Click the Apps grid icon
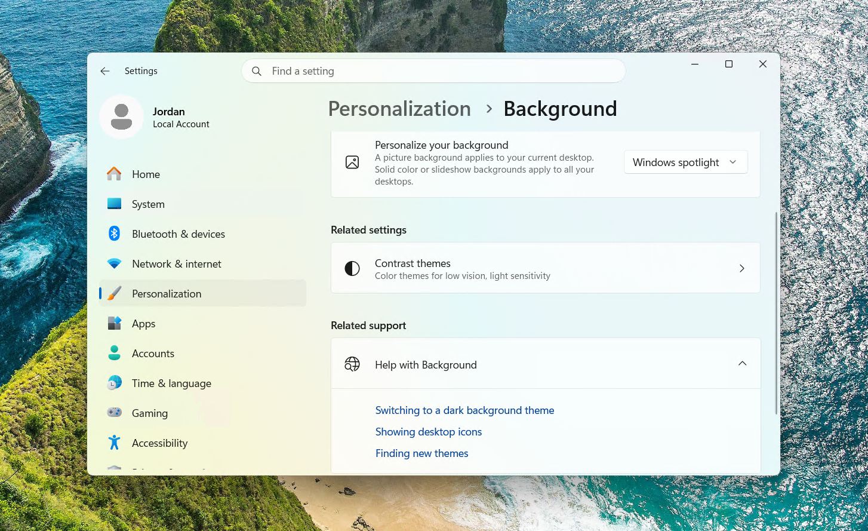This screenshot has height=531, width=868. tap(114, 323)
